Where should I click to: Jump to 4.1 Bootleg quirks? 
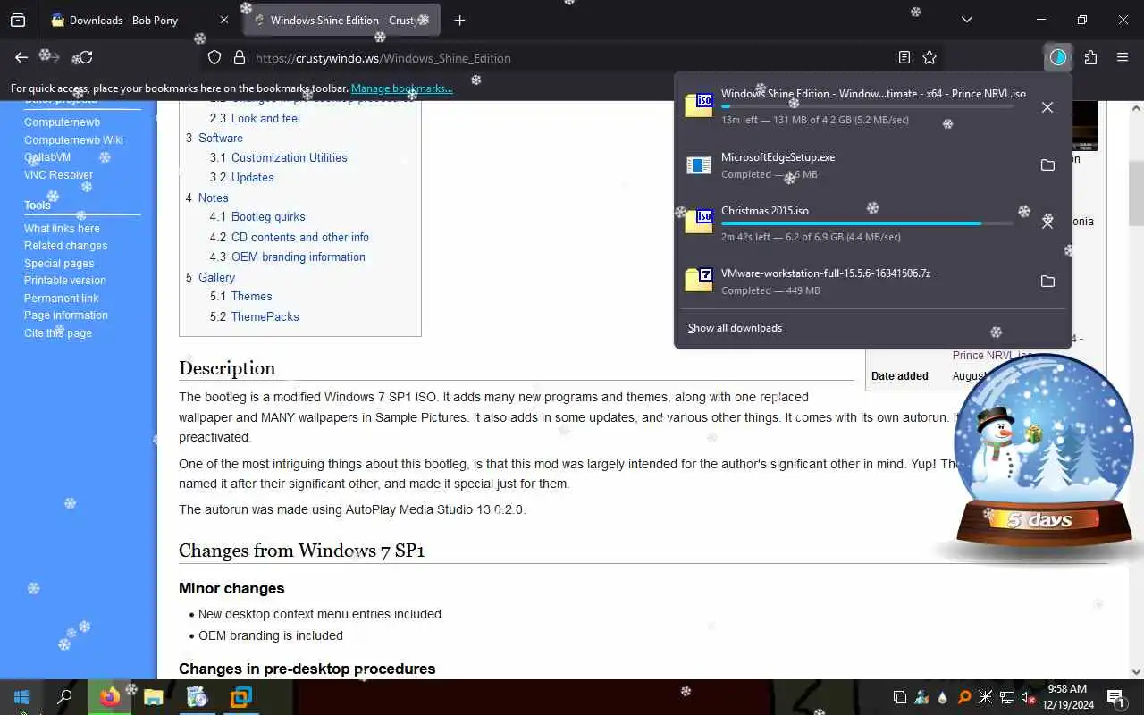pos(257,216)
